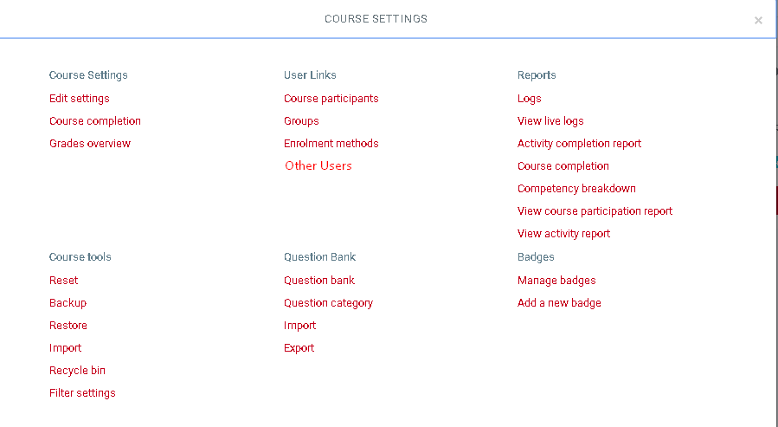Screen dimensions: 778x427
Task: Click Export under Question Bank
Action: tap(299, 348)
